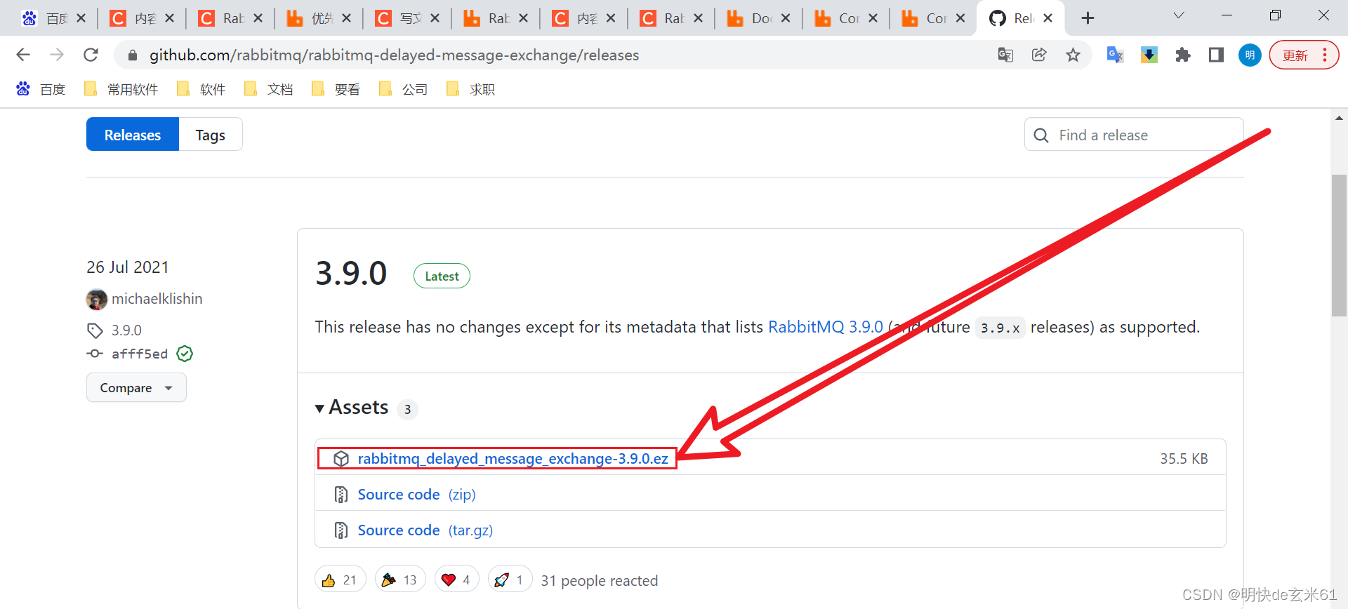Switch to the 优先 browser tab

317,18
